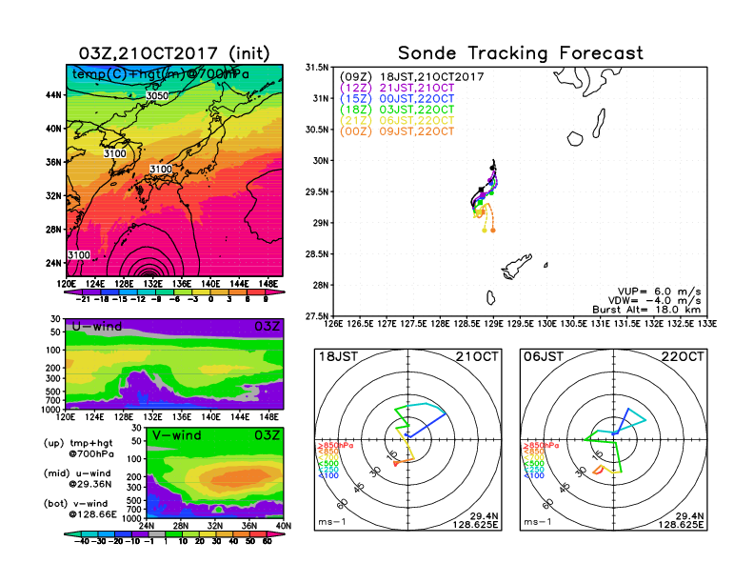Click the '129E' longitude axis label on track map

coord(493,324)
